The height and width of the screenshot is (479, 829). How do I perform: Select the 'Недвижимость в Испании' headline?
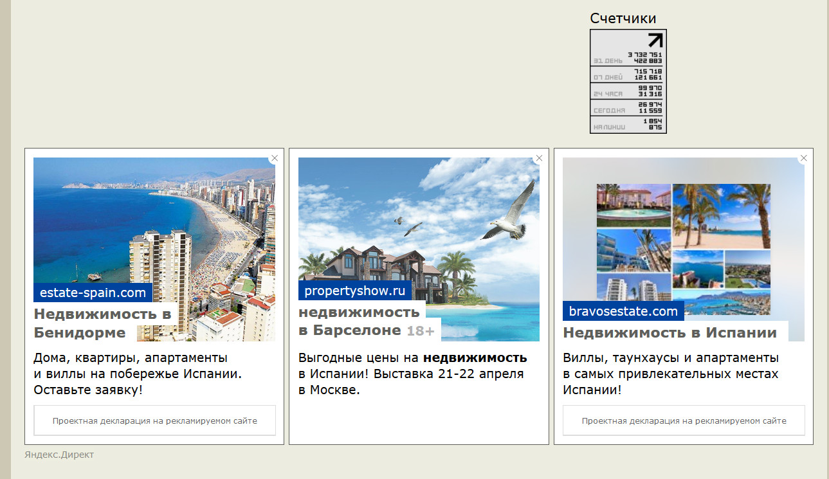tap(670, 333)
